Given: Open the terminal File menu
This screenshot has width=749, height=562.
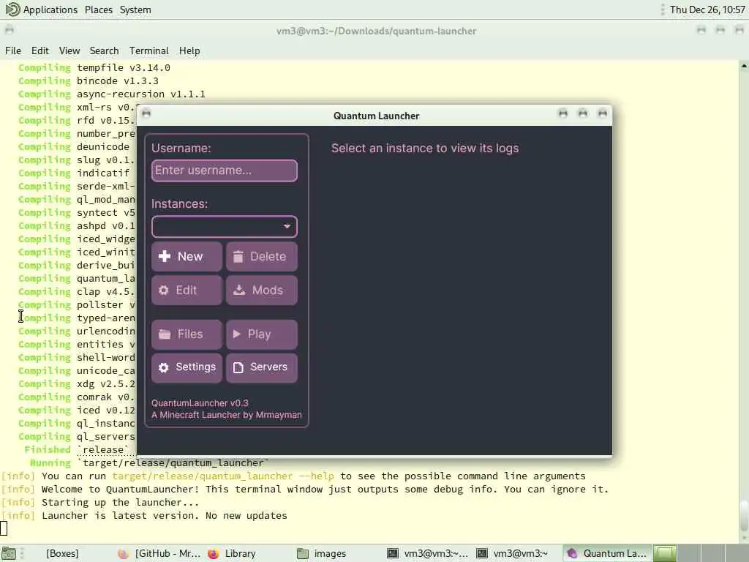Looking at the screenshot, I should click(x=13, y=50).
